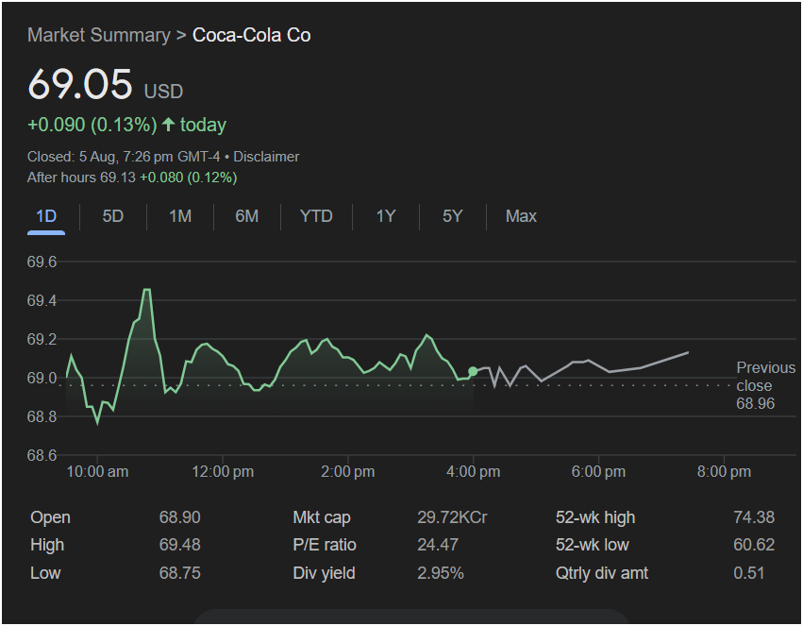
Task: Switch to the 5D chart tab
Action: click(112, 216)
